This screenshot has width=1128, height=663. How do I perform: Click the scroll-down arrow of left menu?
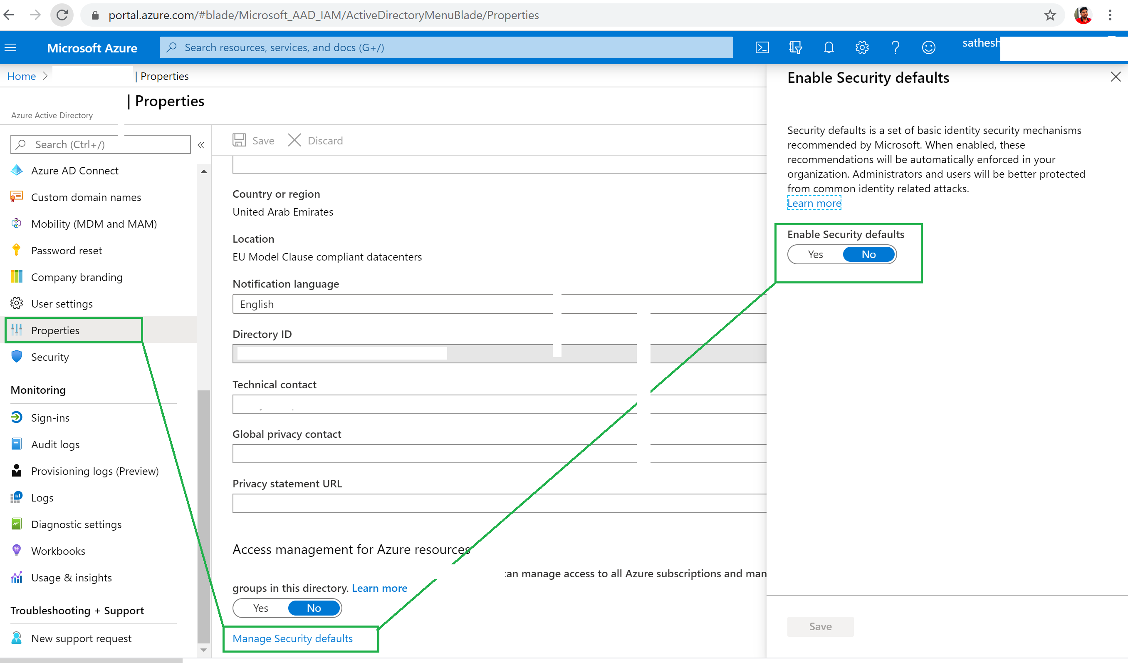pos(204,650)
